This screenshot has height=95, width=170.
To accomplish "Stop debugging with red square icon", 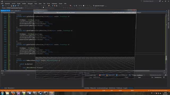I will [55, 6].
